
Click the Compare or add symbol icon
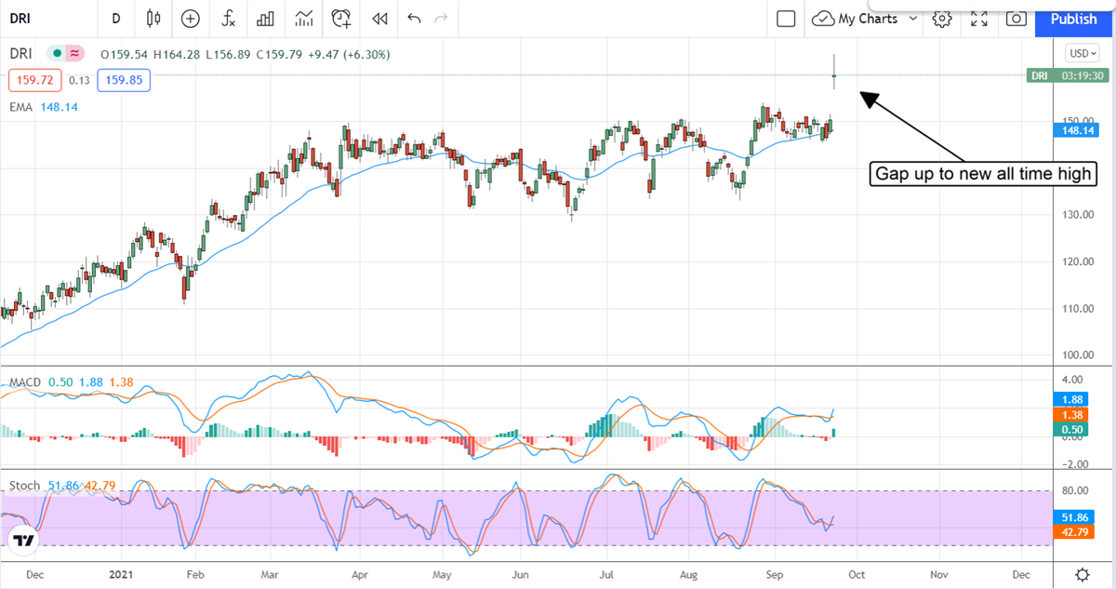[191, 19]
